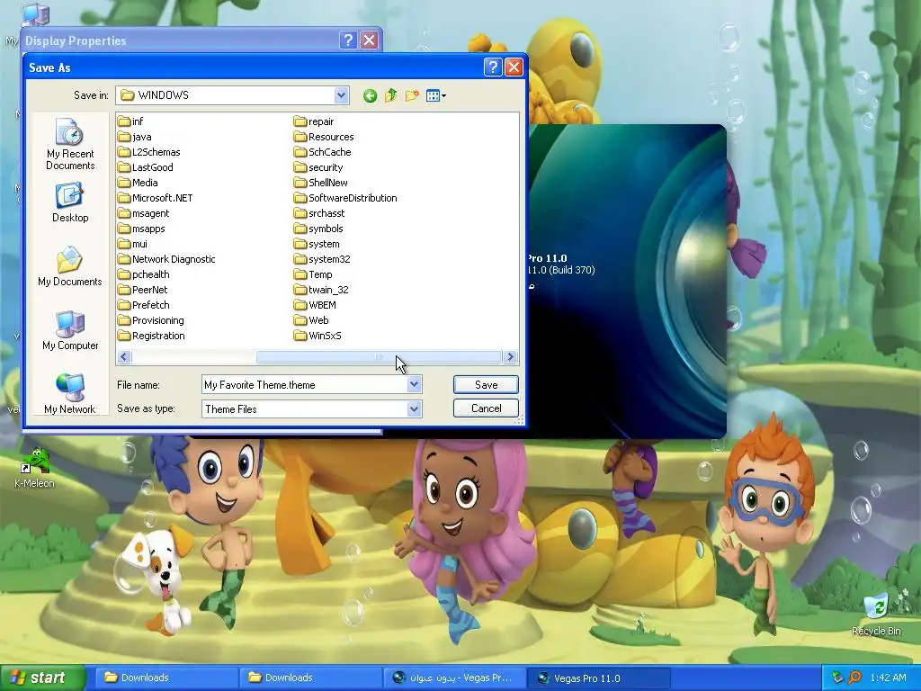Select the system32 folder
Image resolution: width=921 pixels, height=691 pixels.
[x=322, y=258]
